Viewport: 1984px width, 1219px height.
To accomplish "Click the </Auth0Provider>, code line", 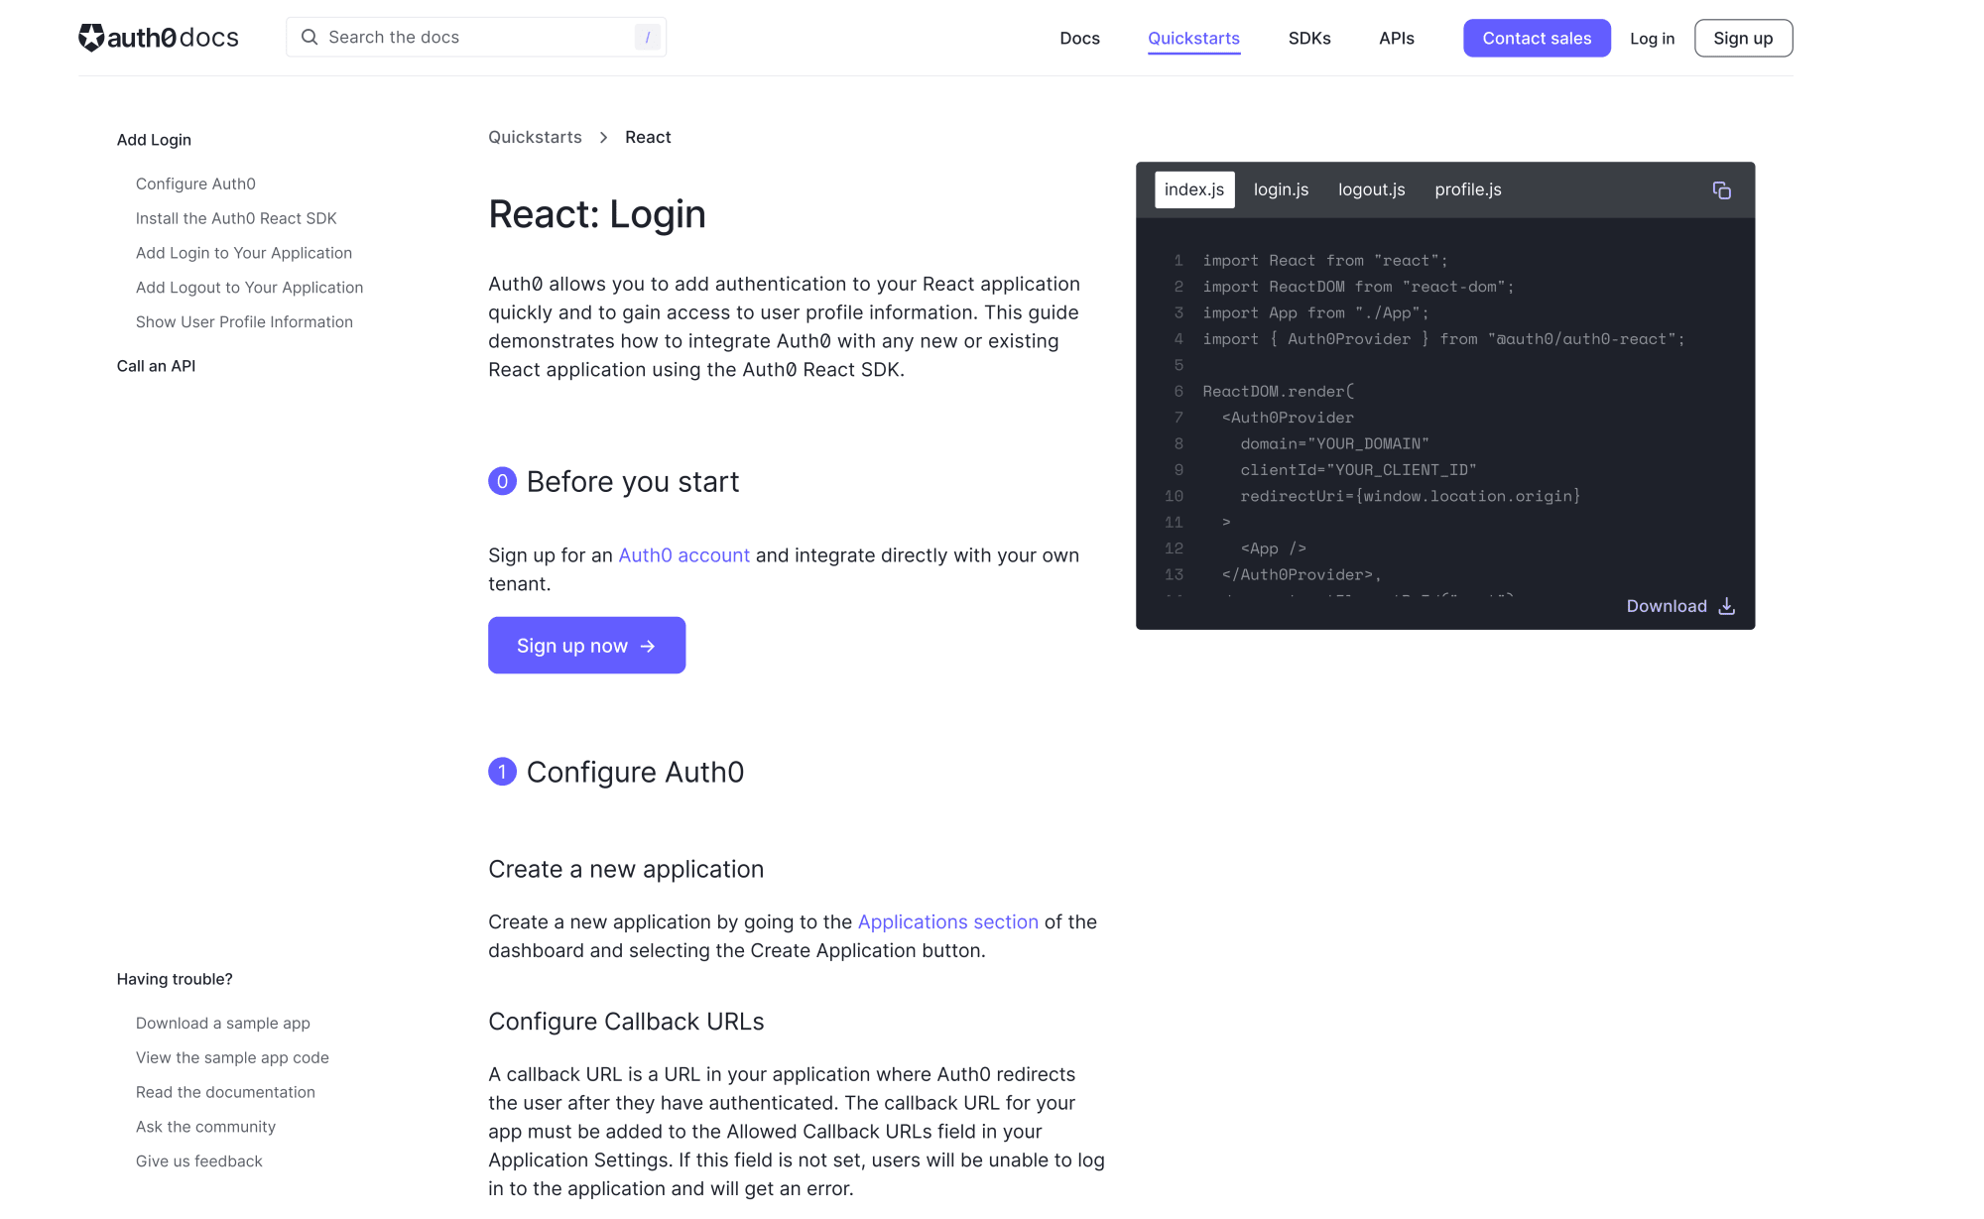I will (1302, 575).
